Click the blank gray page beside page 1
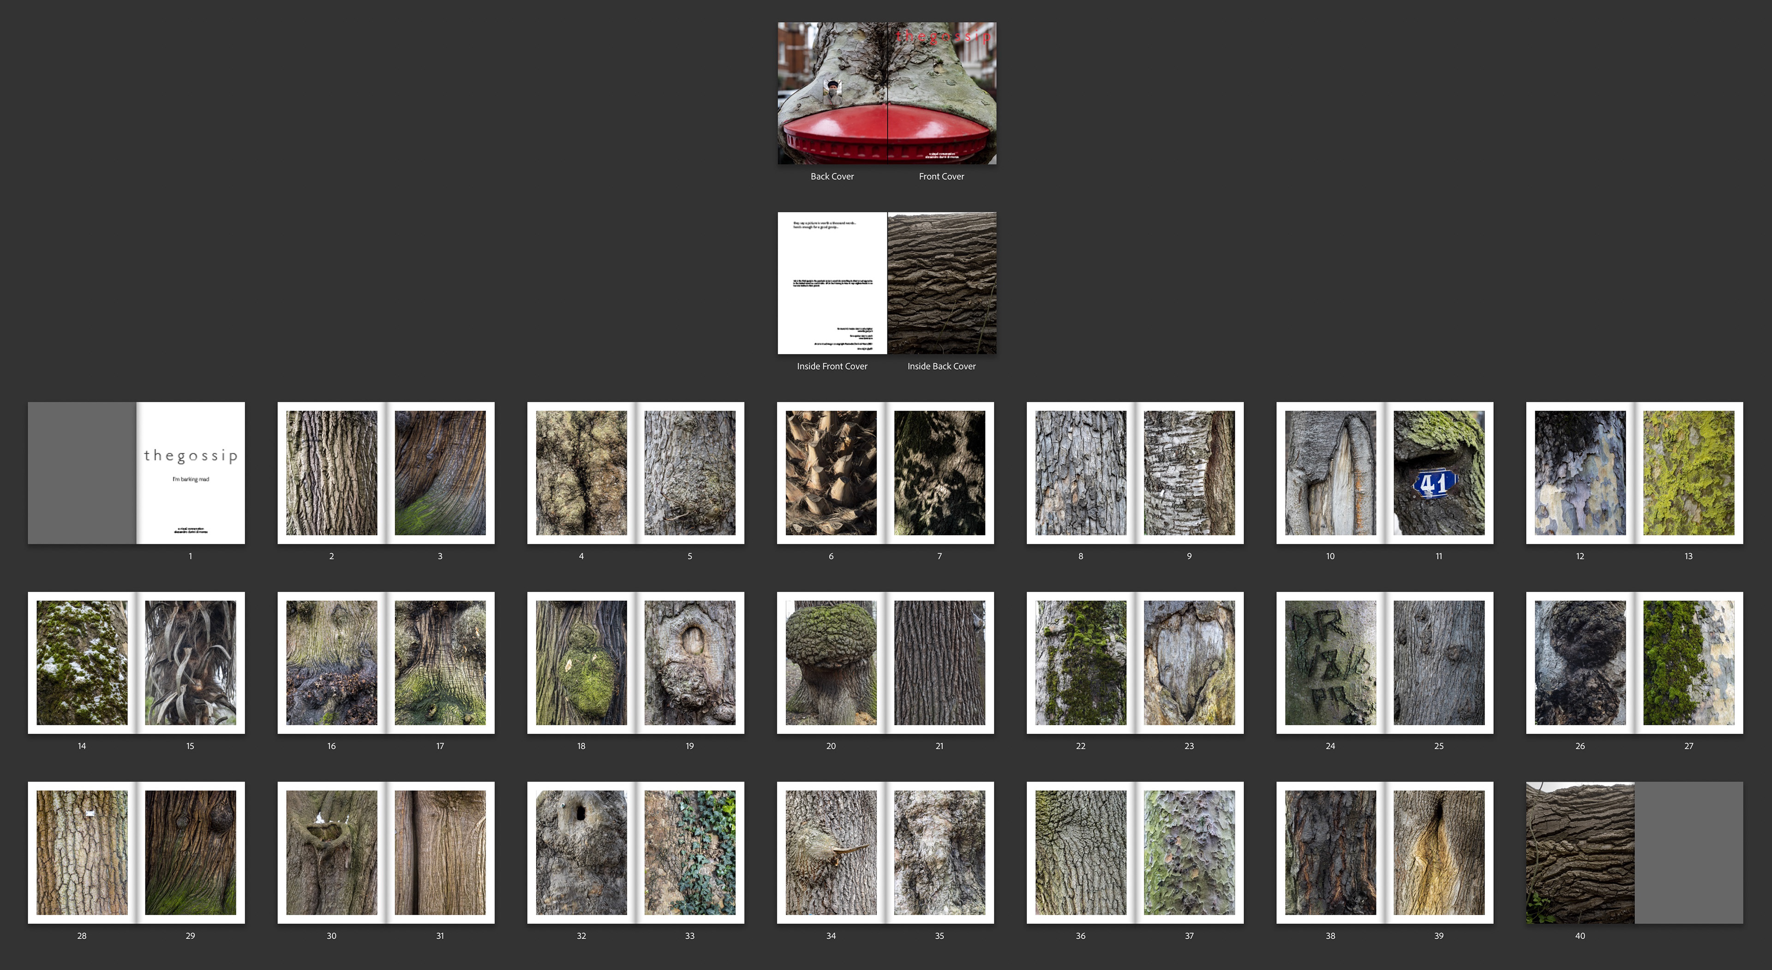This screenshot has height=970, width=1772. tap(82, 473)
